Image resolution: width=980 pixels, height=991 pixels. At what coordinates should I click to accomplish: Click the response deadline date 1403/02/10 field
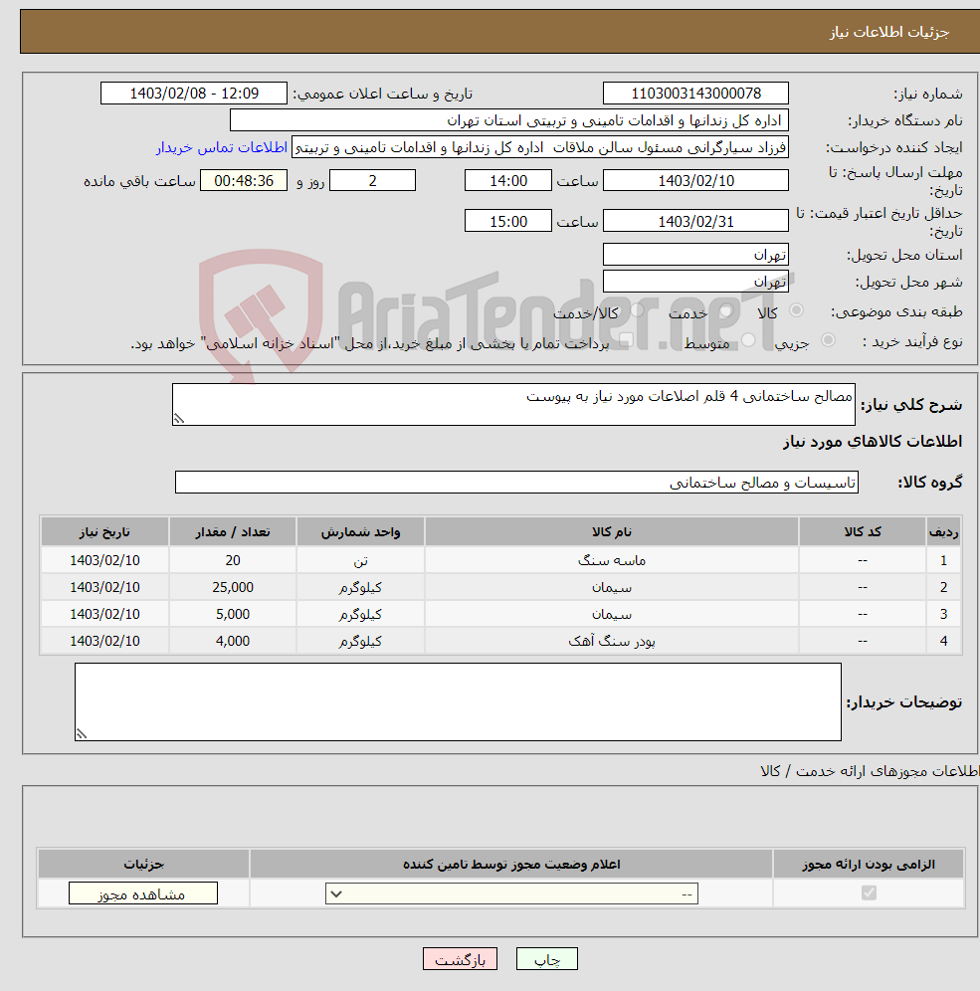(x=695, y=181)
